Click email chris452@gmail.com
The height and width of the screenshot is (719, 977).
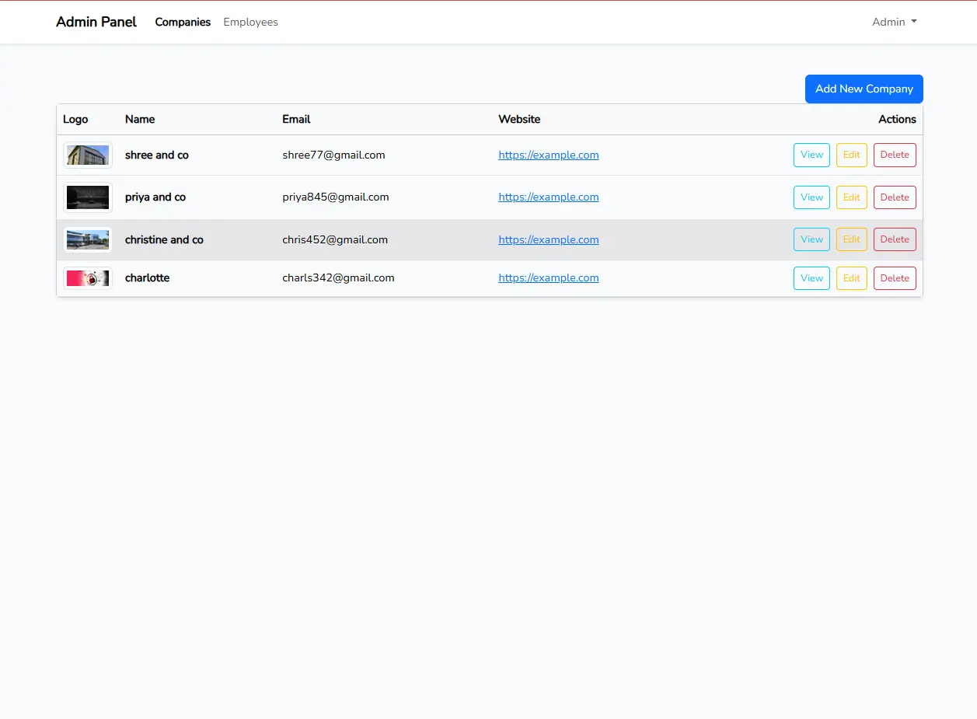[x=335, y=239]
